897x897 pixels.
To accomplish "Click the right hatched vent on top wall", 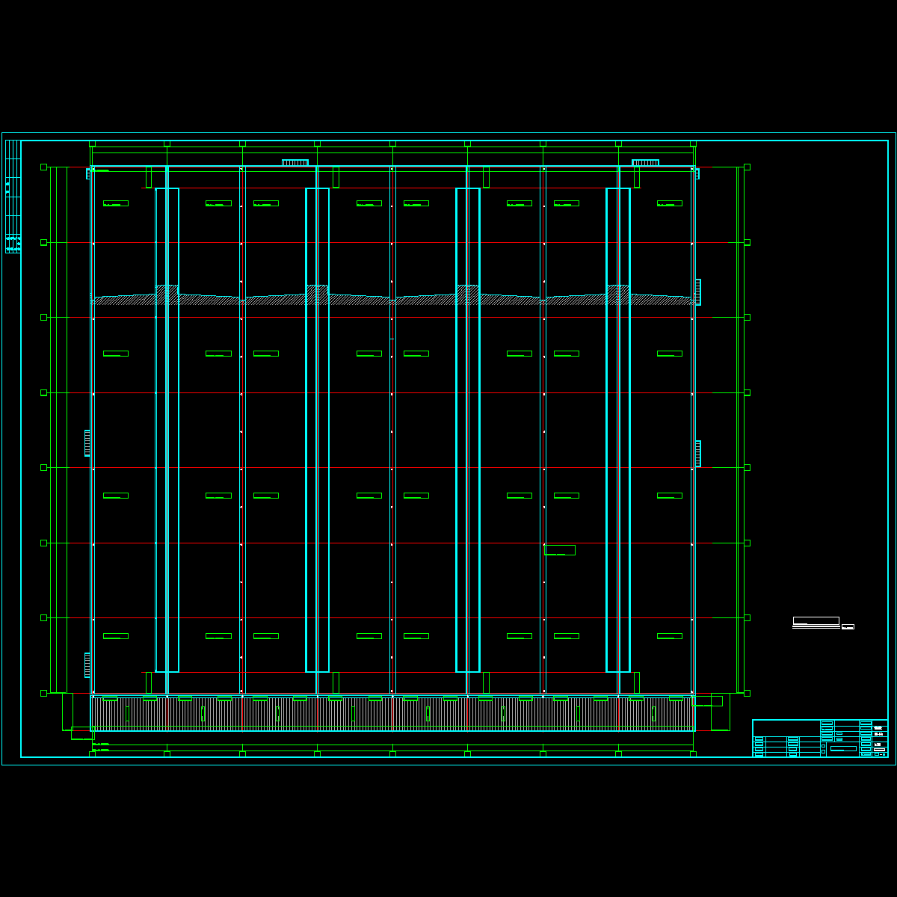I will click(645, 163).
